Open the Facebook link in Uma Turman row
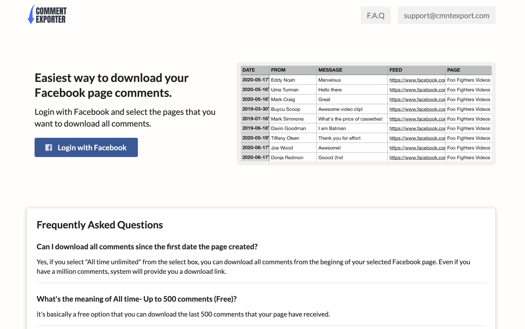 [417, 90]
